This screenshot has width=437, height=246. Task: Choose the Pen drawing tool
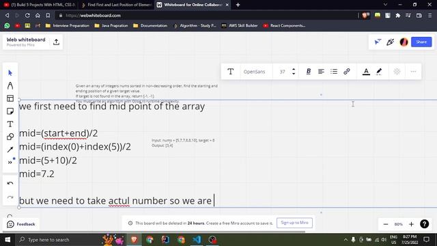pyautogui.click(x=10, y=85)
